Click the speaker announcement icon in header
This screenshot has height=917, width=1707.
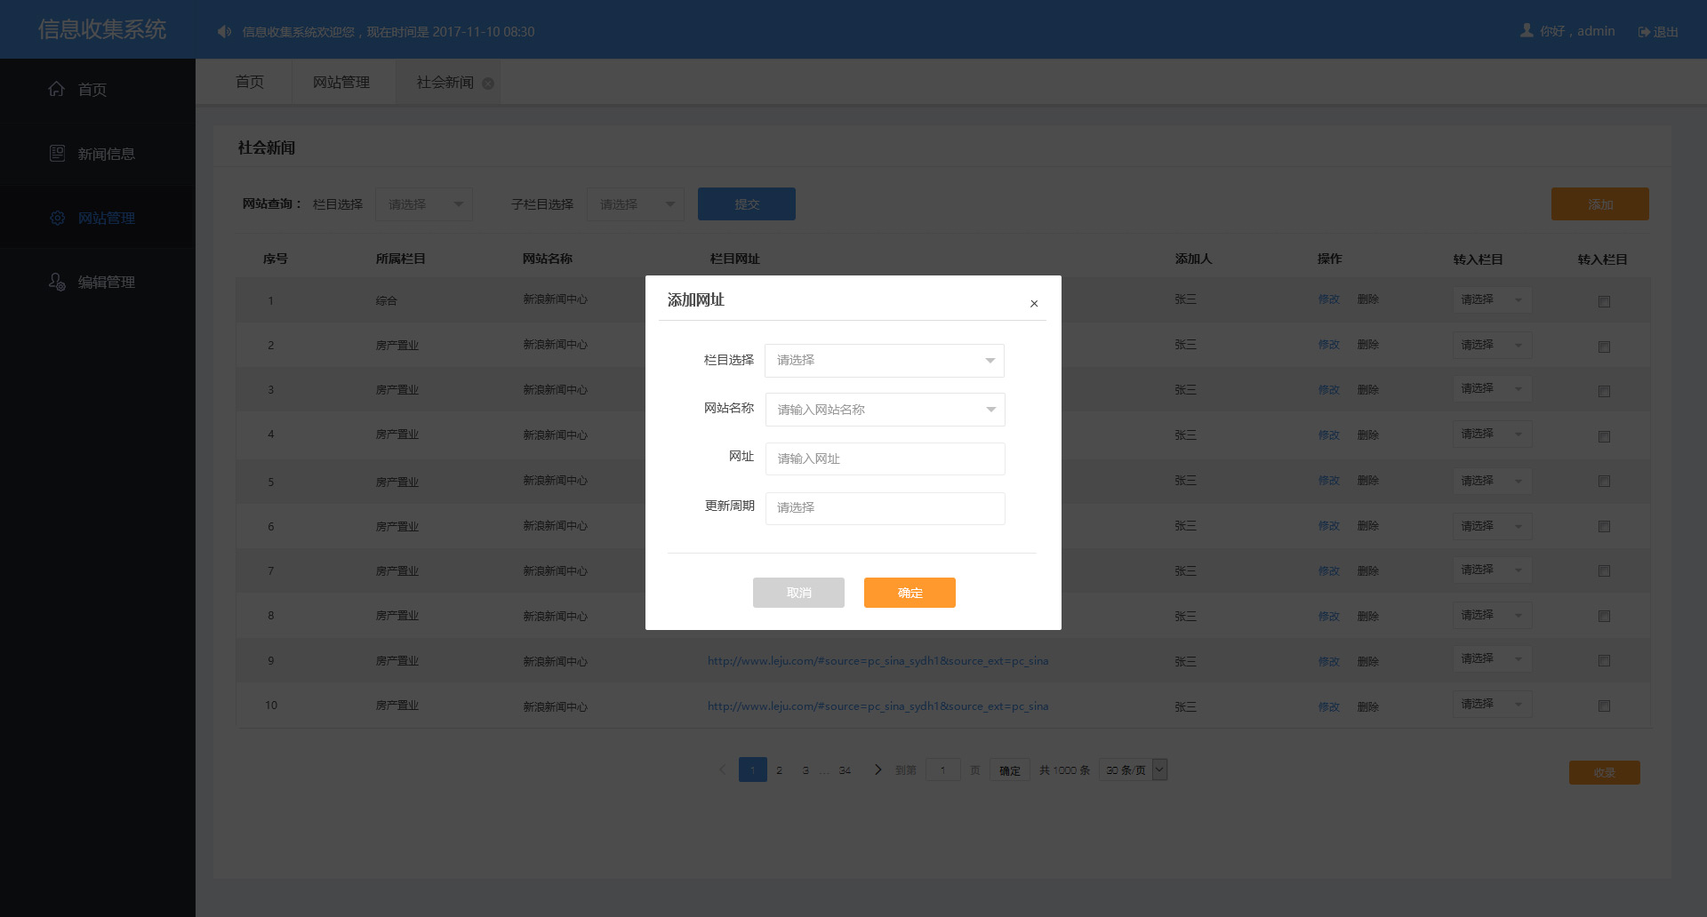(224, 32)
